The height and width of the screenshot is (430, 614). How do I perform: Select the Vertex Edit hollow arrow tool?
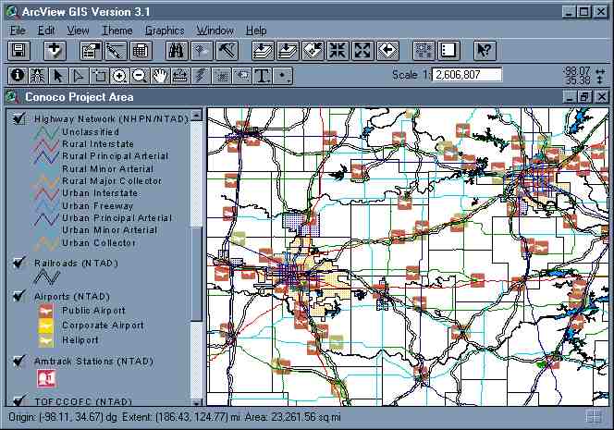79,76
